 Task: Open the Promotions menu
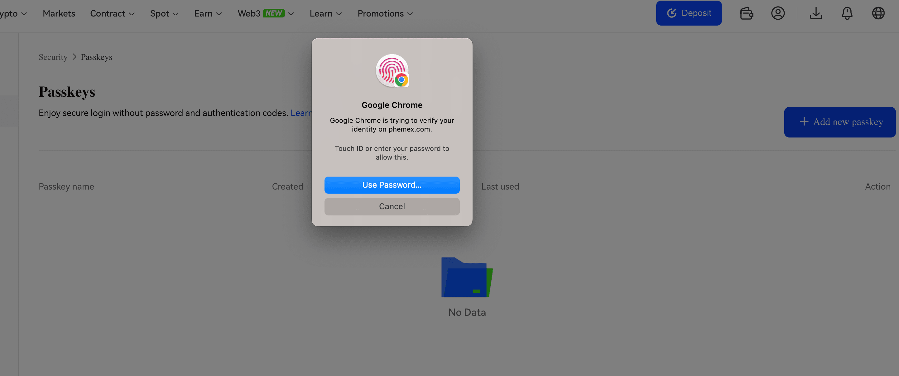coord(385,14)
